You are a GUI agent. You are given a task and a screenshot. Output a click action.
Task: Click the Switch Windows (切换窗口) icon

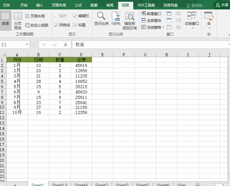(x=192, y=16)
